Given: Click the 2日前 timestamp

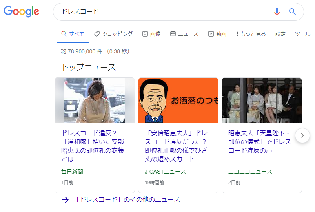Looking at the screenshot, I should coord(234,183).
